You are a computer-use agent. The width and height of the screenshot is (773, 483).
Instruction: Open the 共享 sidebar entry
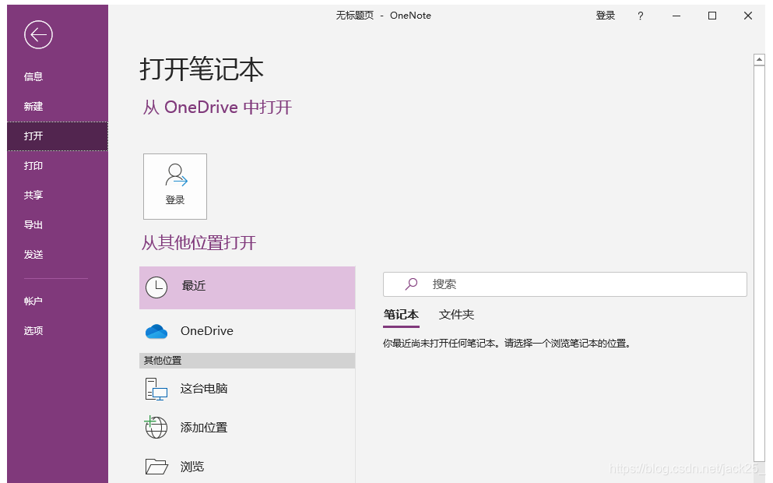(58, 196)
